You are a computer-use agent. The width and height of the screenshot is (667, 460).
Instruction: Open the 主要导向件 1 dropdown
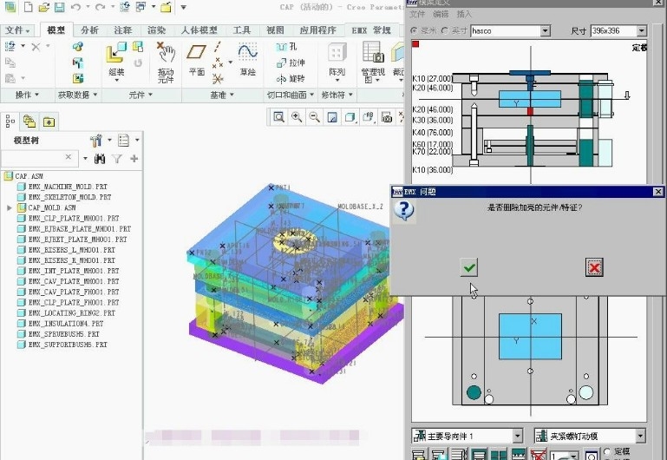pos(517,436)
